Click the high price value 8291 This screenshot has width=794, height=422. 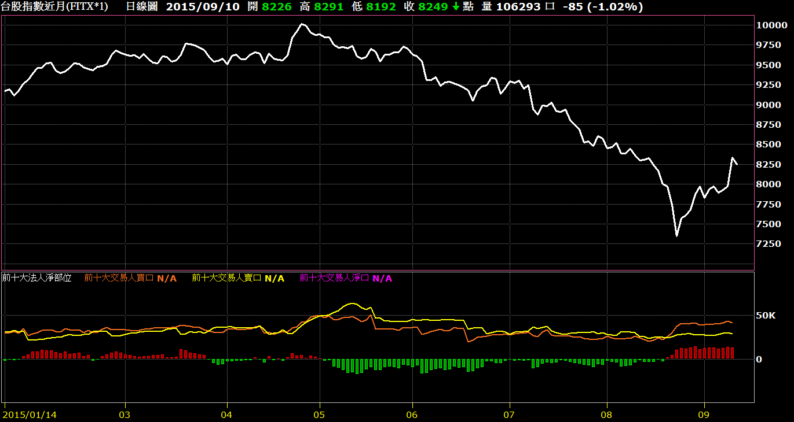(x=331, y=7)
